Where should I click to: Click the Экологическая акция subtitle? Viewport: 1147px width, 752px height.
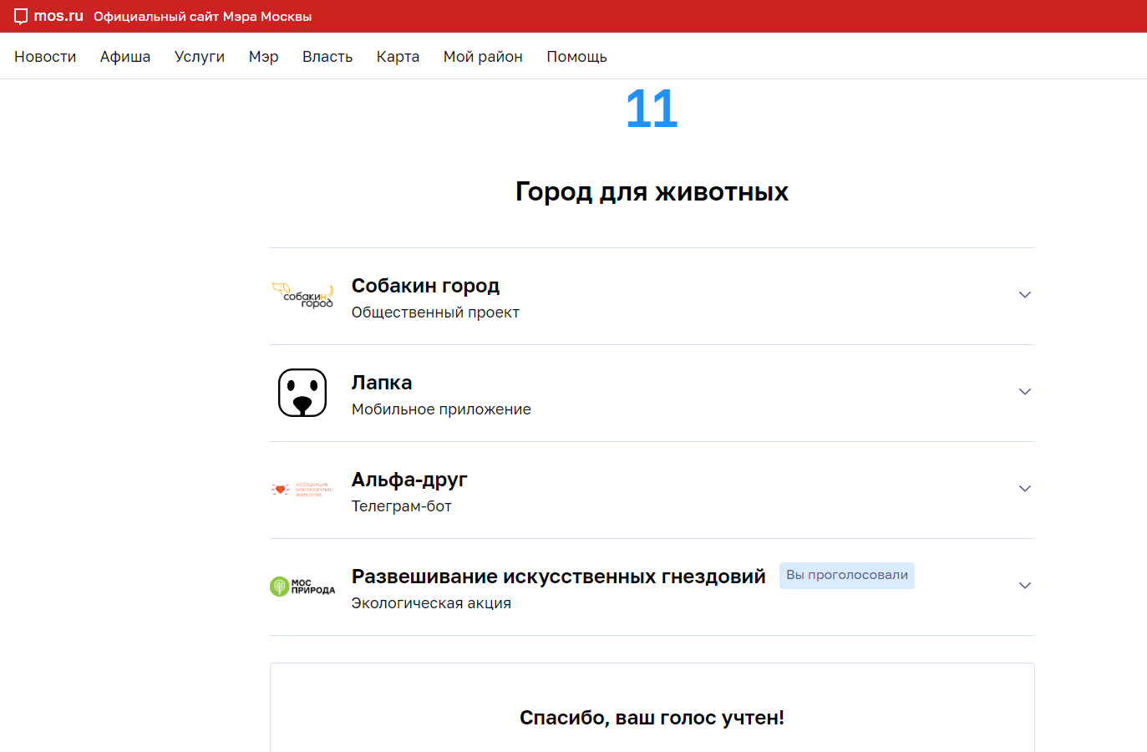(x=431, y=603)
